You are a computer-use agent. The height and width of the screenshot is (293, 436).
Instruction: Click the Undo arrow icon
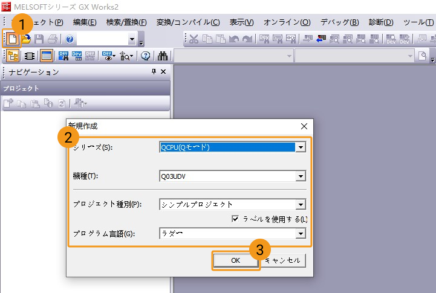click(x=234, y=39)
